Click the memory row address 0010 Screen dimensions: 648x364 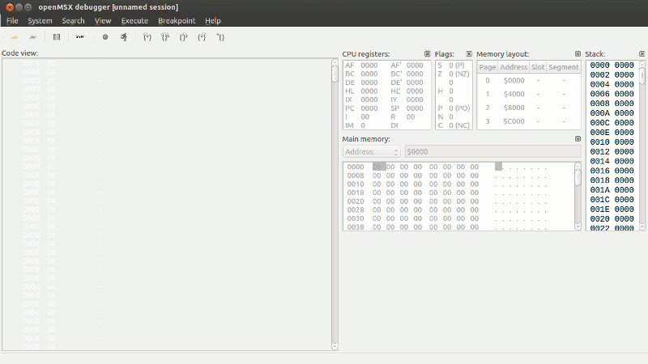(x=356, y=184)
